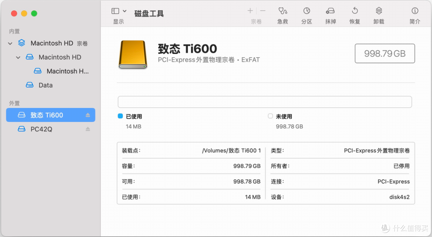432x237 pixels.
Task: Click the 998.79 GB capacity box
Action: coord(385,54)
